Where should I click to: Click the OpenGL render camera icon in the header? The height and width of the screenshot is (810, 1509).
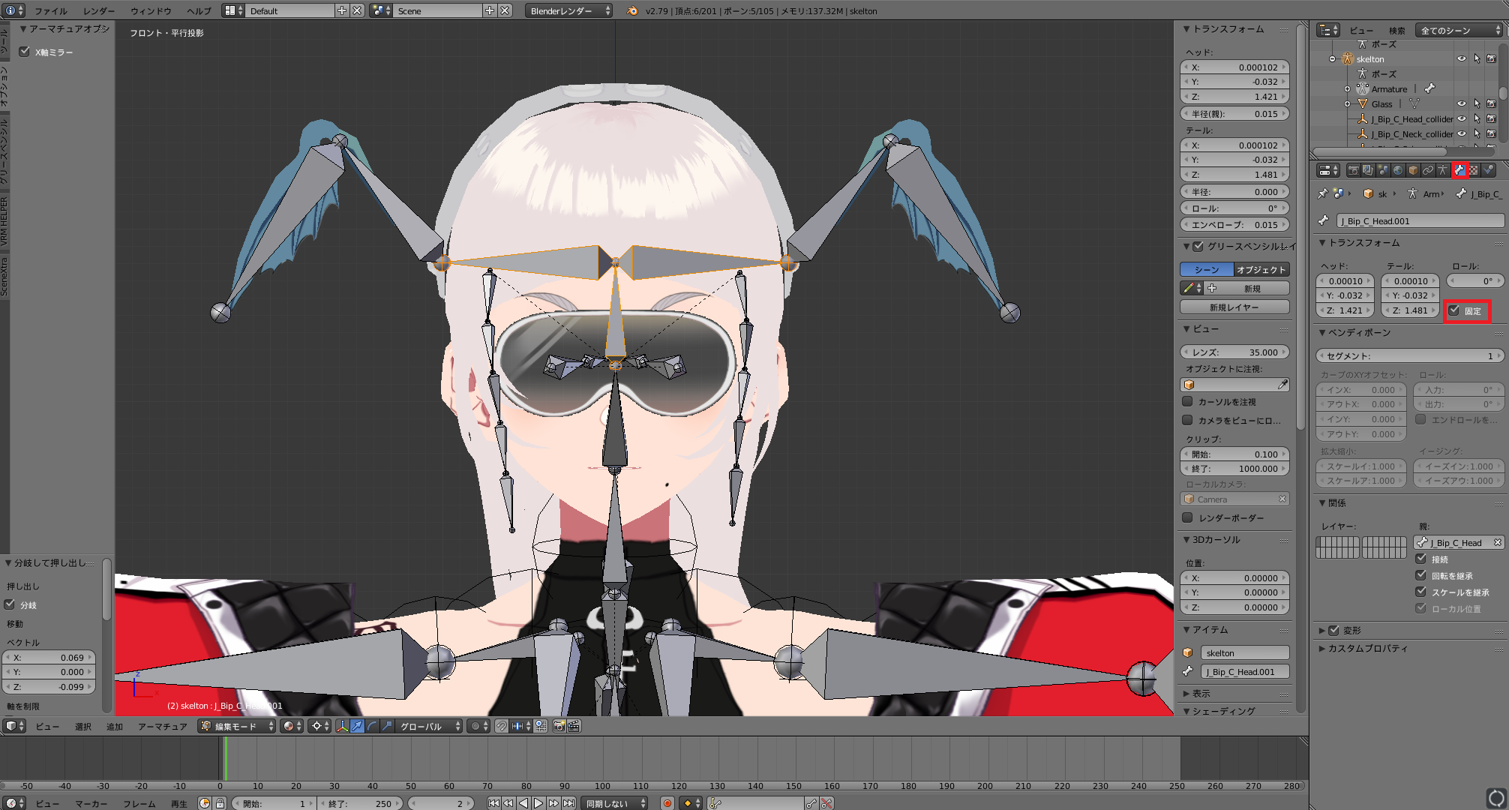tap(560, 725)
